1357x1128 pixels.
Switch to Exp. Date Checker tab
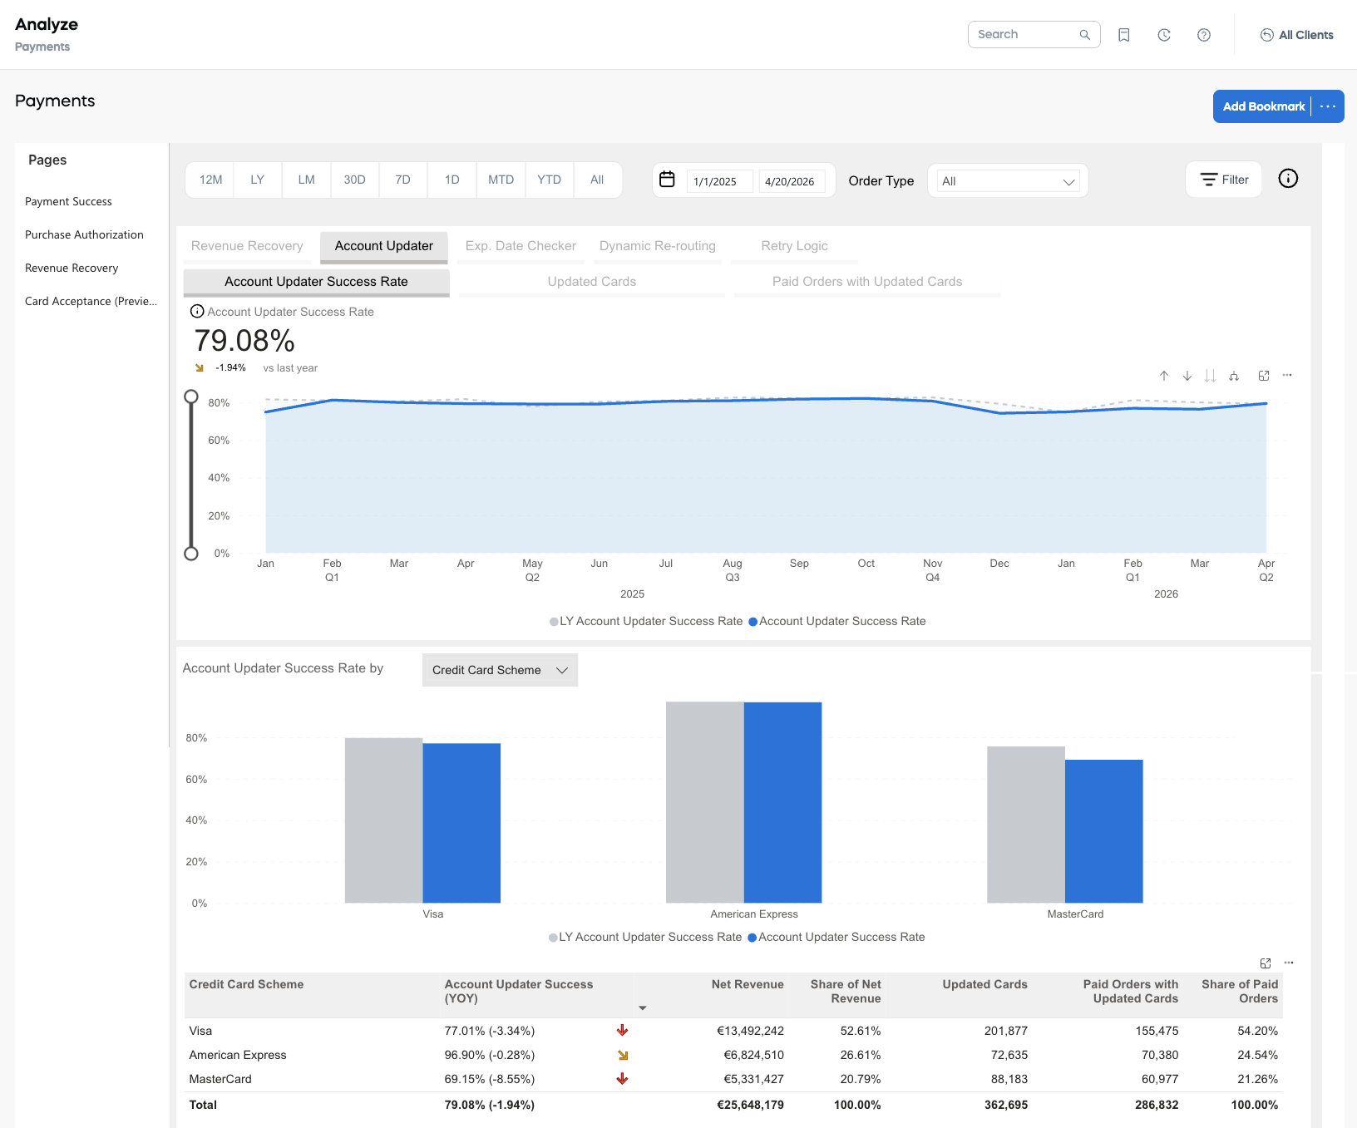click(x=521, y=246)
